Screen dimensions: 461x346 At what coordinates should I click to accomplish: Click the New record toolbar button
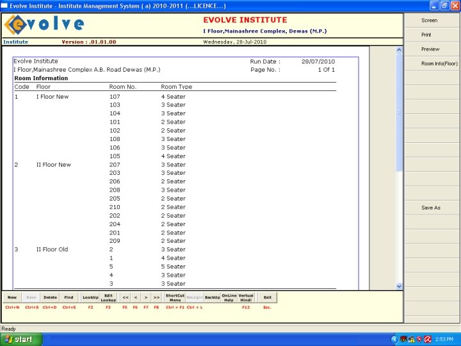click(12, 298)
